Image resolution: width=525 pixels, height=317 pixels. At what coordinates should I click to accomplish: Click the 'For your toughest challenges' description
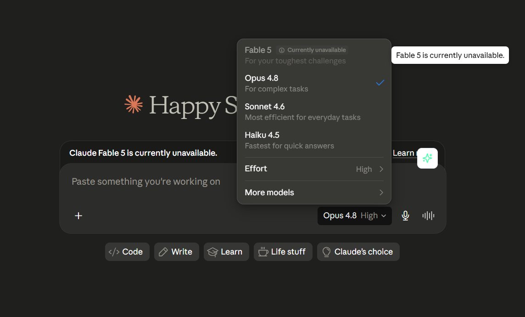pos(295,61)
